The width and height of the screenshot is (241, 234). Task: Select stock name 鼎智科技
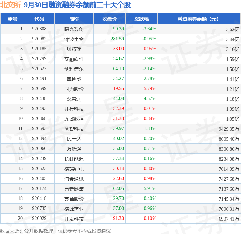[74, 129]
